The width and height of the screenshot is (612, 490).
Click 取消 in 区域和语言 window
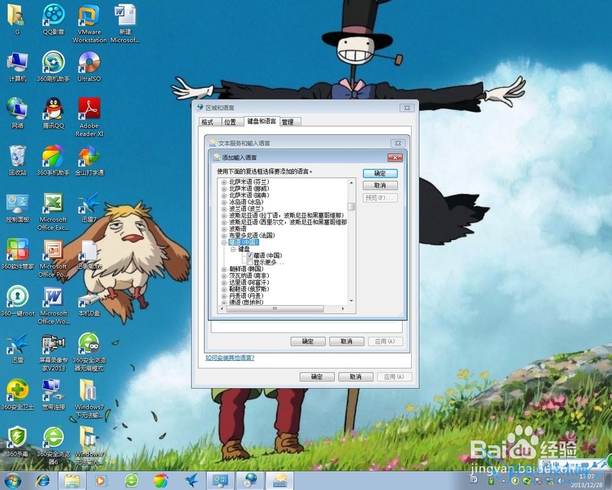click(x=356, y=377)
